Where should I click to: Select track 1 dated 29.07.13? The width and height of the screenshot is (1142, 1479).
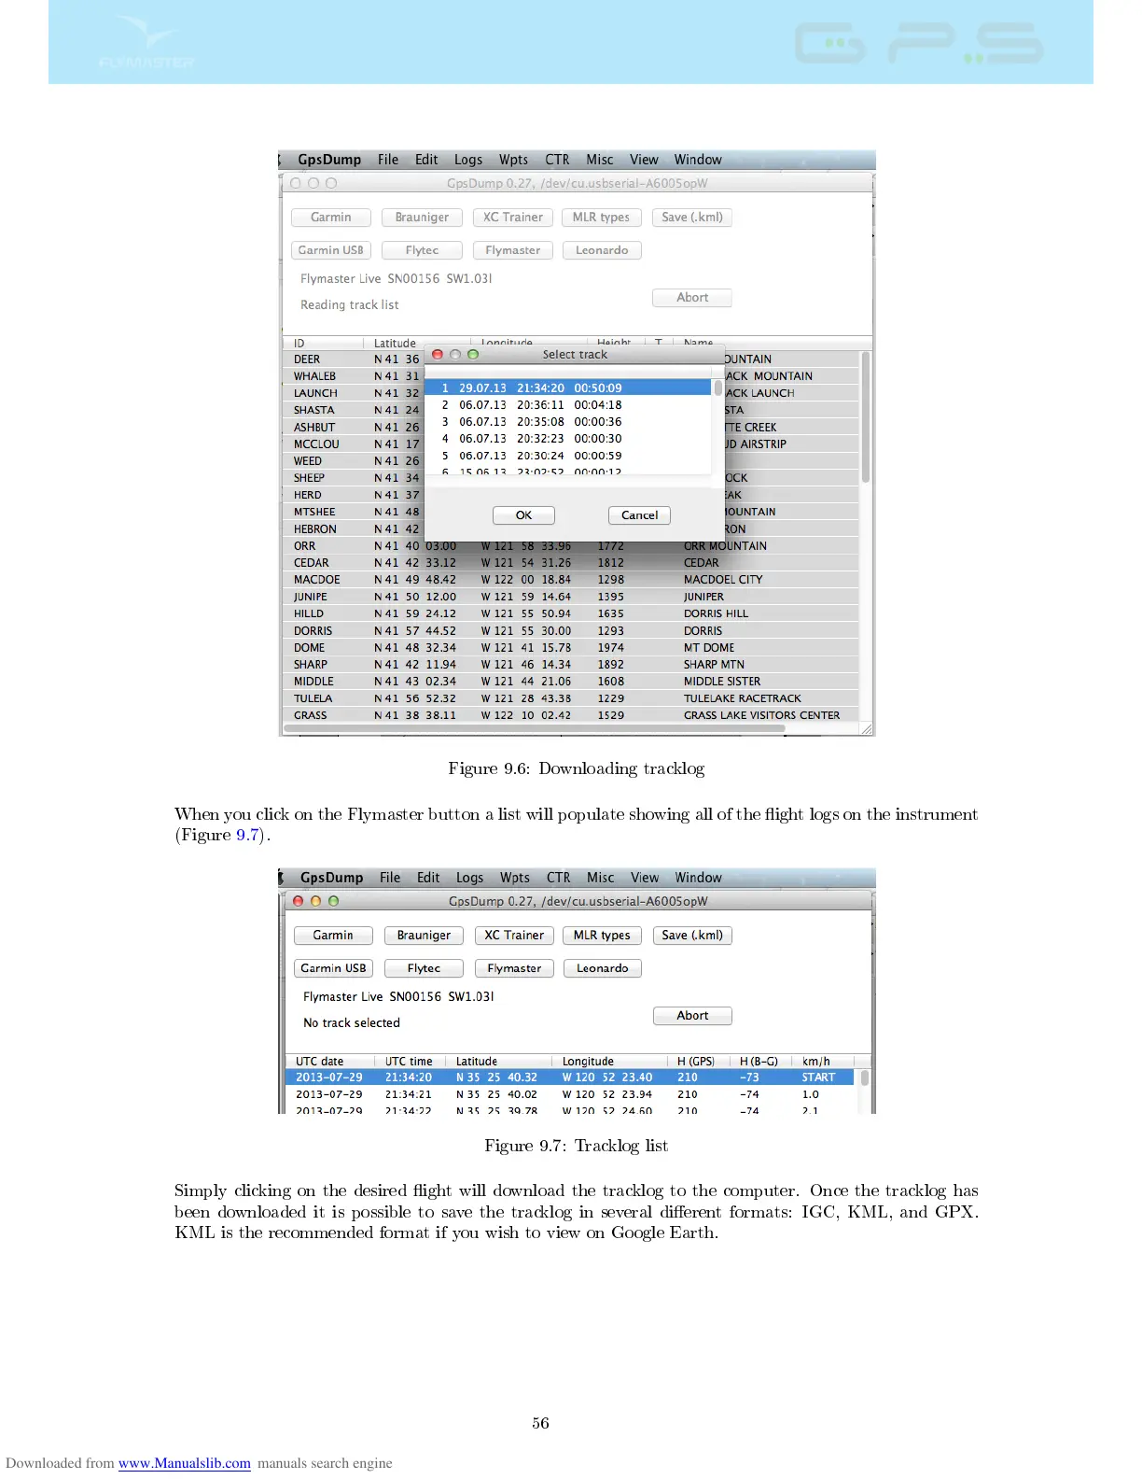pos(567,387)
